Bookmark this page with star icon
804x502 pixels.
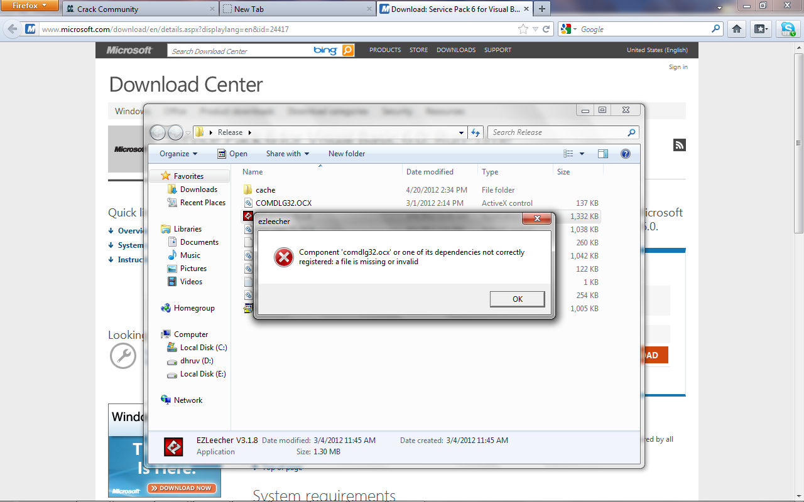pyautogui.click(x=523, y=29)
